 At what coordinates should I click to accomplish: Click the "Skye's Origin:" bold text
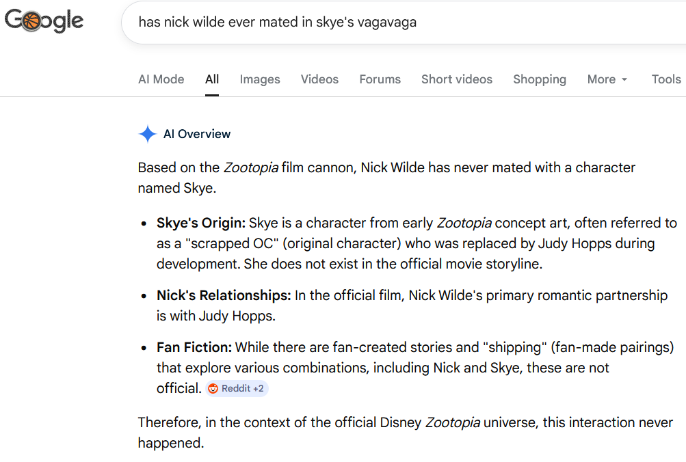click(x=201, y=223)
